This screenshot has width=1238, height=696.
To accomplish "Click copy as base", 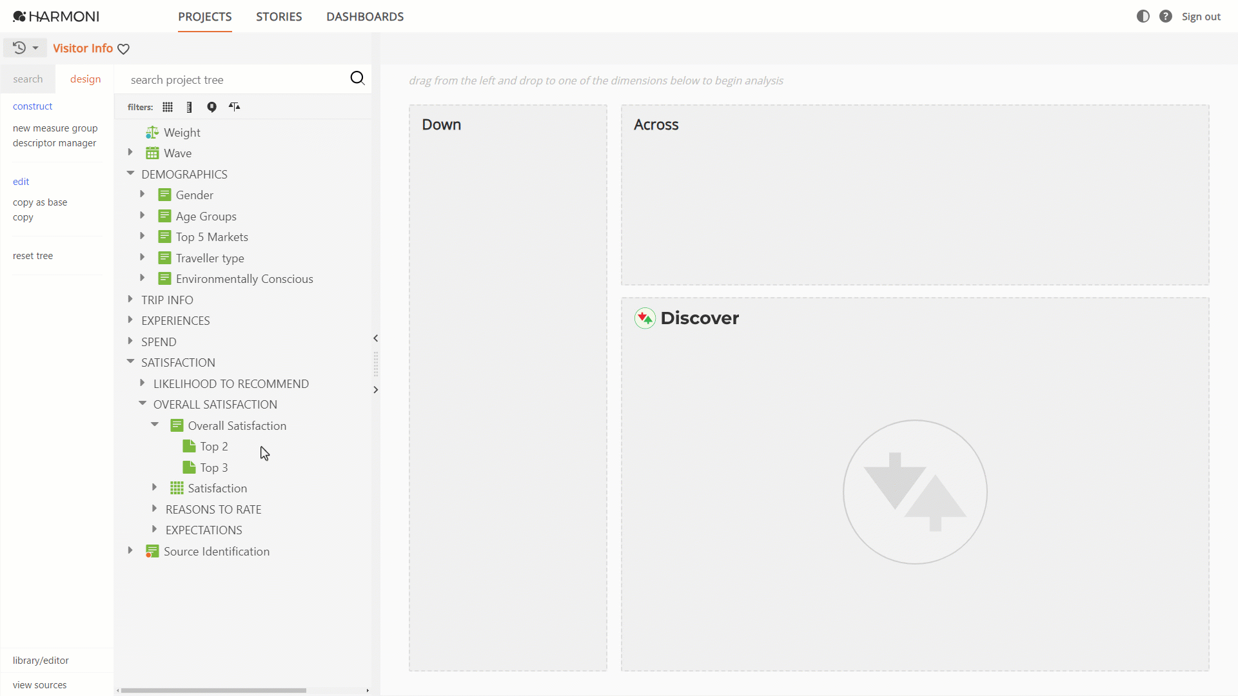I will point(40,202).
